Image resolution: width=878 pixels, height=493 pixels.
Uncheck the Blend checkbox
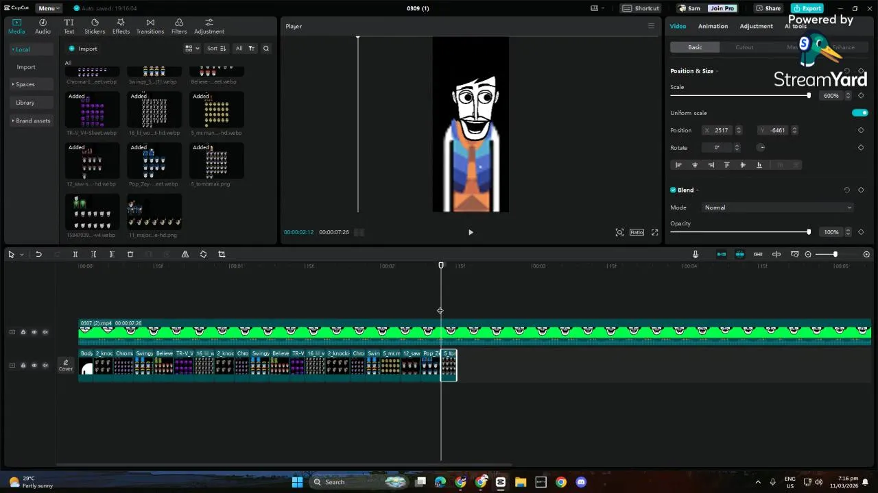[673, 190]
